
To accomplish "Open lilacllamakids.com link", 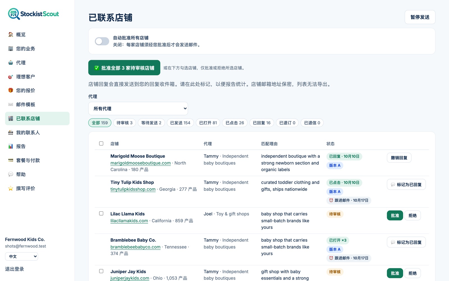I will point(129,221).
